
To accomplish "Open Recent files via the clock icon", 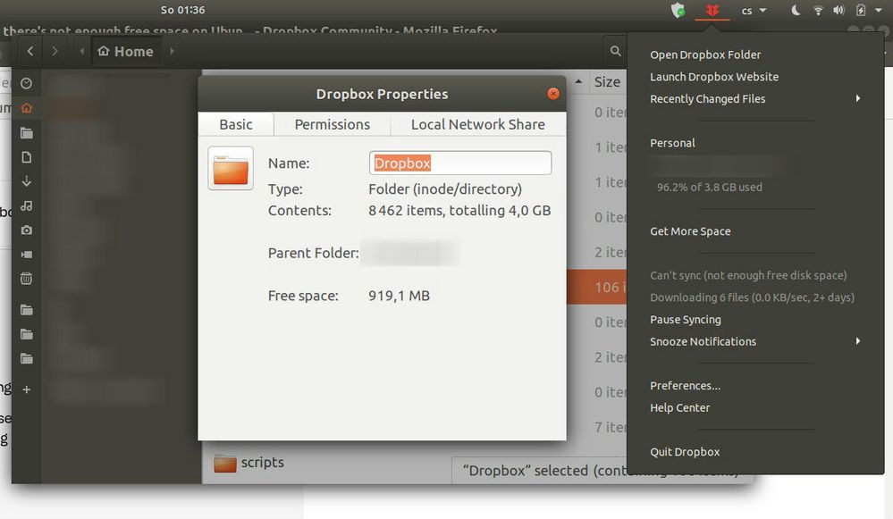I will pyautogui.click(x=26, y=82).
